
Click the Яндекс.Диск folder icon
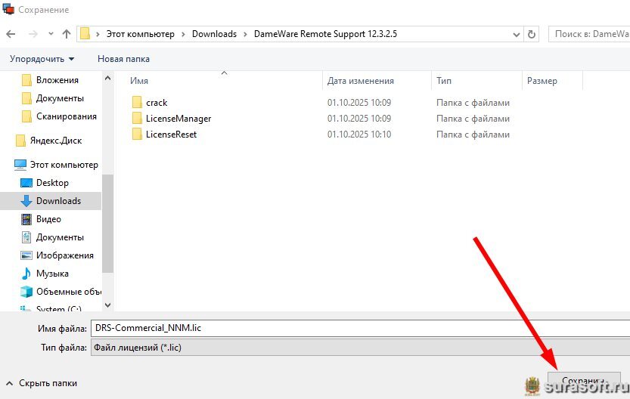pyautogui.click(x=20, y=141)
